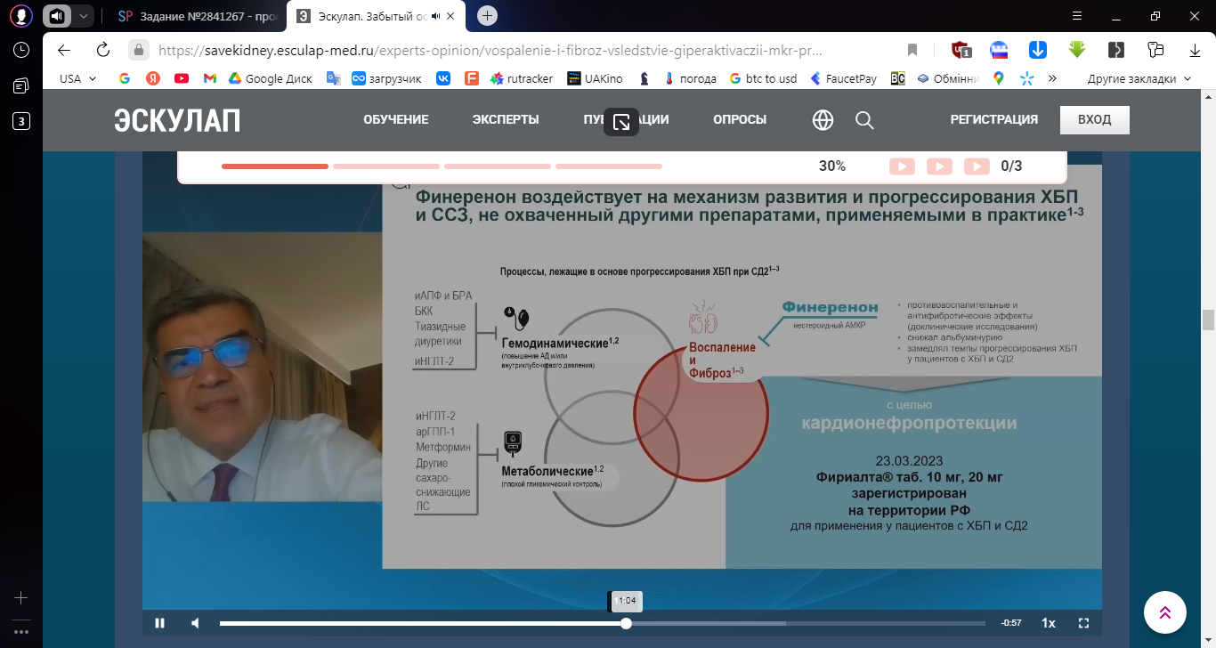This screenshot has height=648, width=1216.
Task: Open UAKino bookmark
Action: point(595,78)
